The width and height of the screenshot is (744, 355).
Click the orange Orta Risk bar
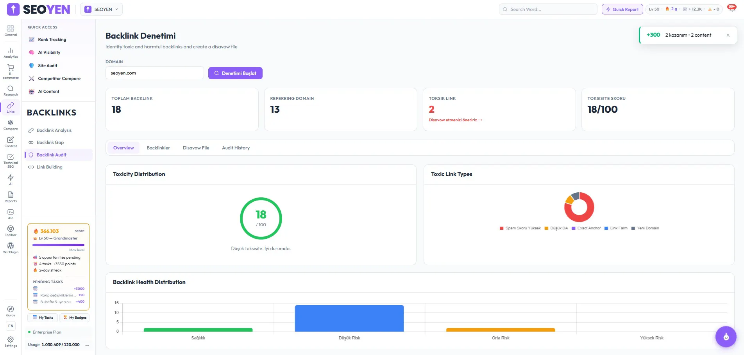tap(501, 330)
